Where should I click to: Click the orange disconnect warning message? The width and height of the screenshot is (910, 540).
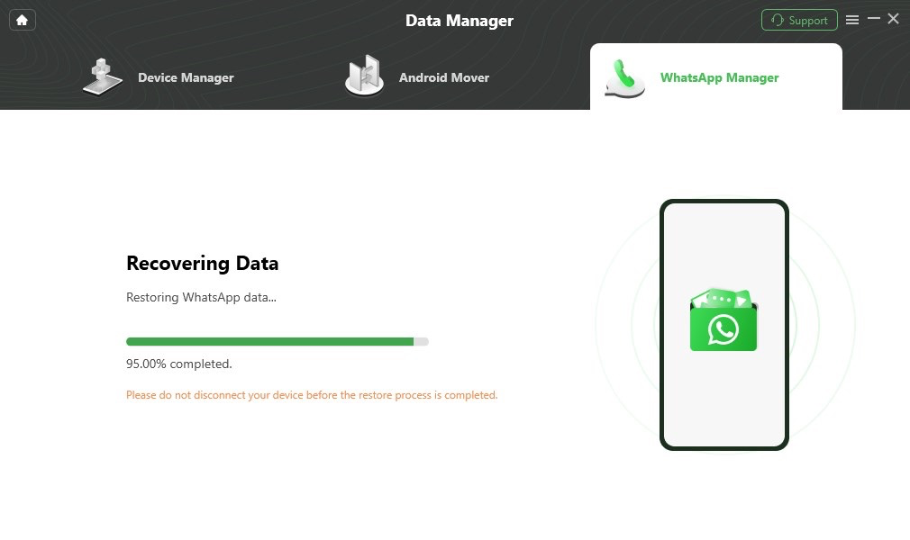(312, 394)
